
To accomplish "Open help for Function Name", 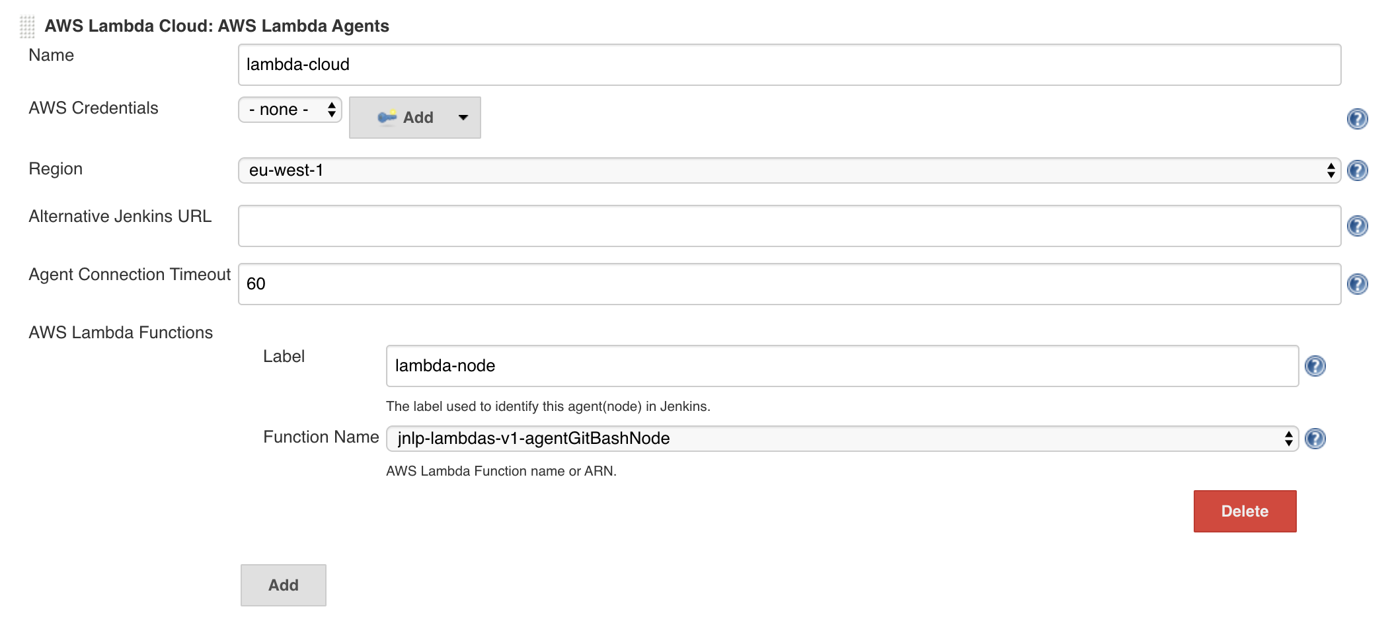I will click(x=1315, y=439).
